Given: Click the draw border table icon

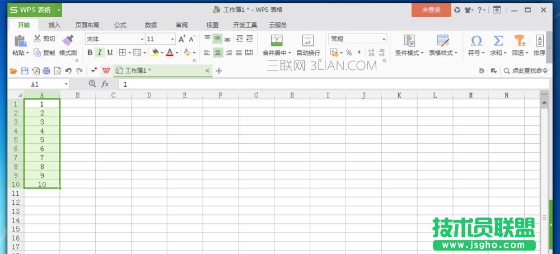Looking at the screenshot, I should [x=137, y=53].
